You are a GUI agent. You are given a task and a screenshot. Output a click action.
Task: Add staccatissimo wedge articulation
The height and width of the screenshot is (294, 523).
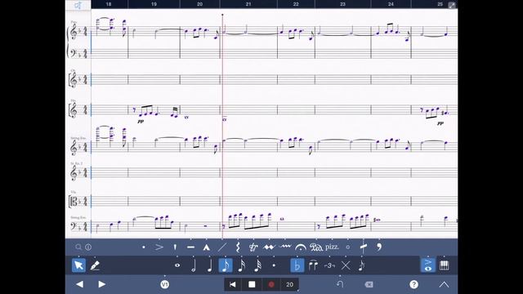tap(175, 247)
